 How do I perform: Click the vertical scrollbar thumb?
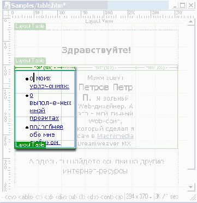coord(191,97)
